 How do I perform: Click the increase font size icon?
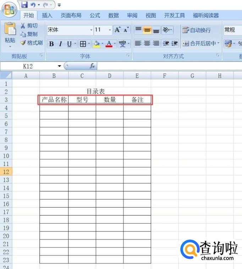pyautogui.click(x=117, y=30)
